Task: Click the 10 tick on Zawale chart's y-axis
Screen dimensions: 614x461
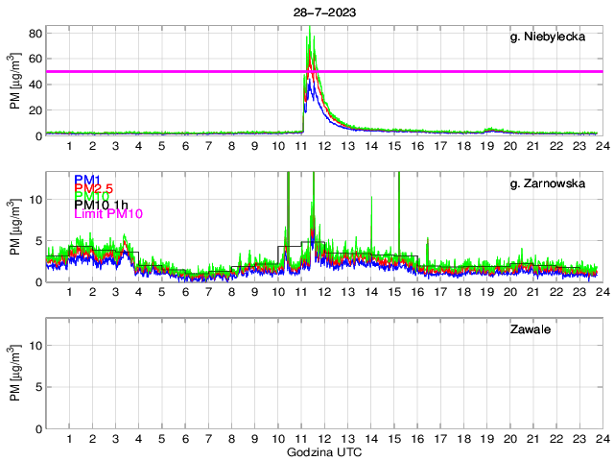Action: 34,346
